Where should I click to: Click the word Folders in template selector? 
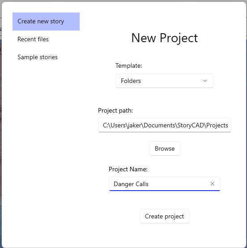(131, 81)
